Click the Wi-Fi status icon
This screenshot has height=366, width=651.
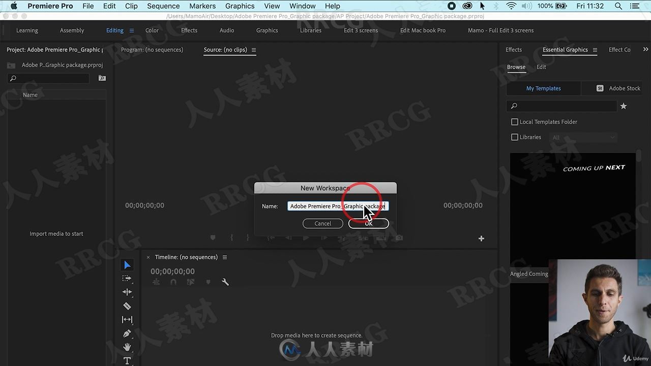point(511,6)
